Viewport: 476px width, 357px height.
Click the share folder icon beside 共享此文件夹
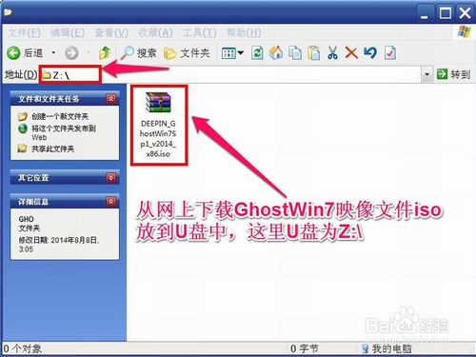(22, 149)
